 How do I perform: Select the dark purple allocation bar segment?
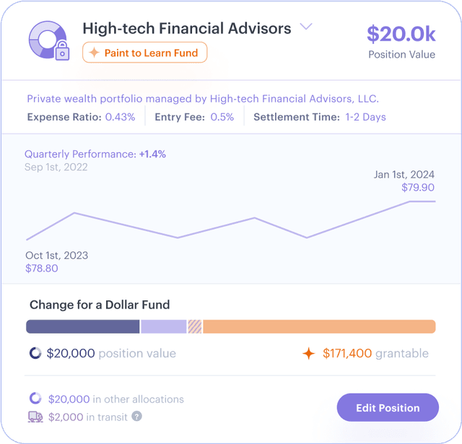pyautogui.click(x=82, y=327)
